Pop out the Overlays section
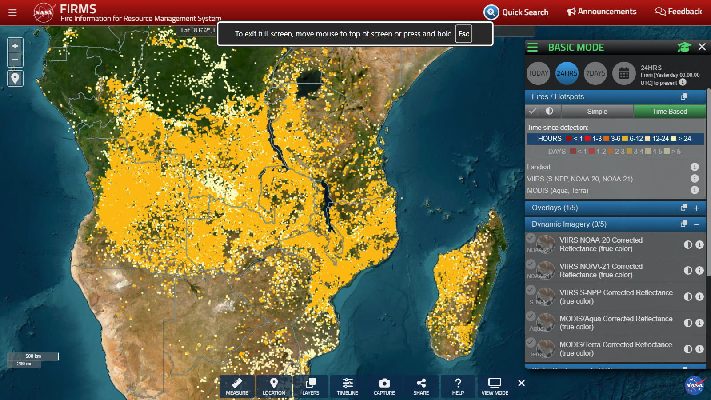This screenshot has width=711, height=400. coord(684,208)
